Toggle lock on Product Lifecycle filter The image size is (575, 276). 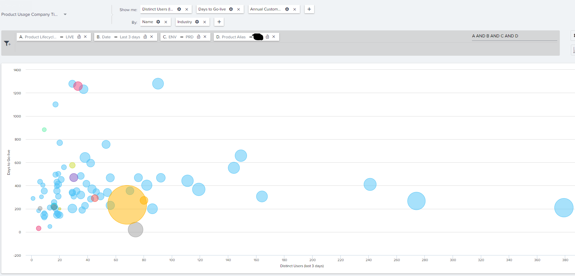(79, 37)
